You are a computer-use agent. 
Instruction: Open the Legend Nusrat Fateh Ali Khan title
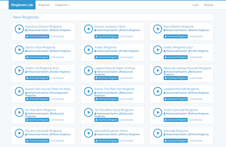pos(115,68)
